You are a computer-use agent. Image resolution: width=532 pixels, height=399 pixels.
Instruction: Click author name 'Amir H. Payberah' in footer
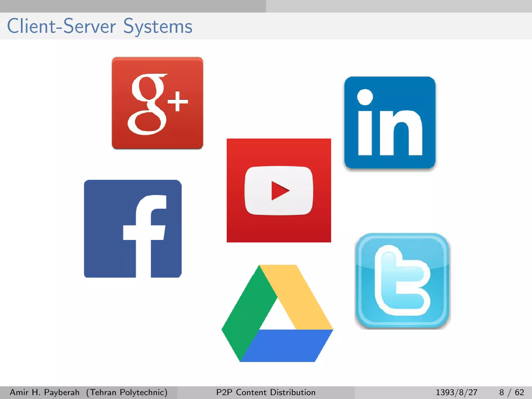tap(44, 392)
